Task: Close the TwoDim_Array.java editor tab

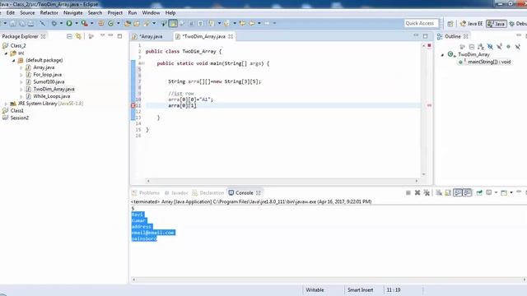Action: pos(231,36)
